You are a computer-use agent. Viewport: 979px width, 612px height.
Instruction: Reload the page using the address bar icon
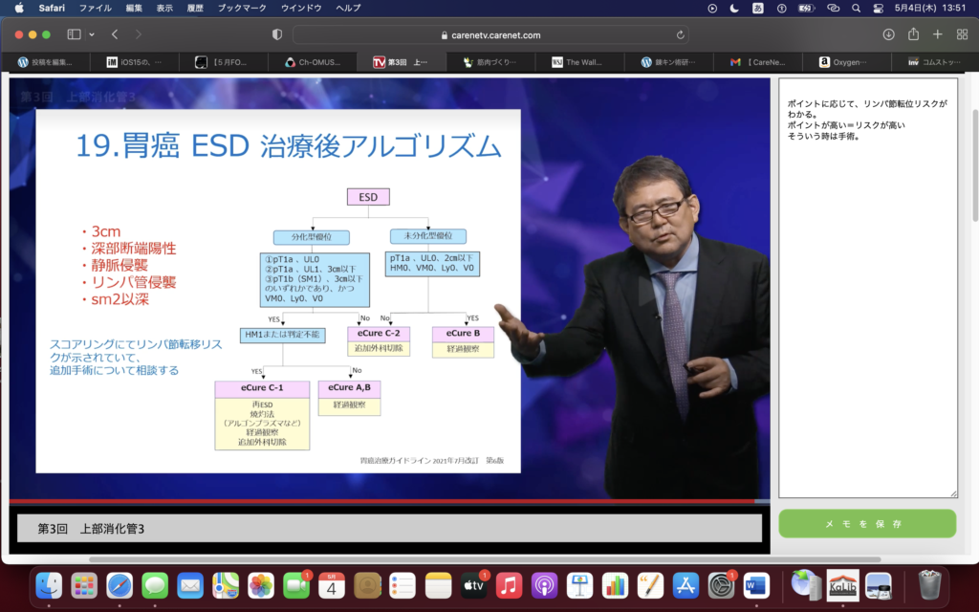681,34
